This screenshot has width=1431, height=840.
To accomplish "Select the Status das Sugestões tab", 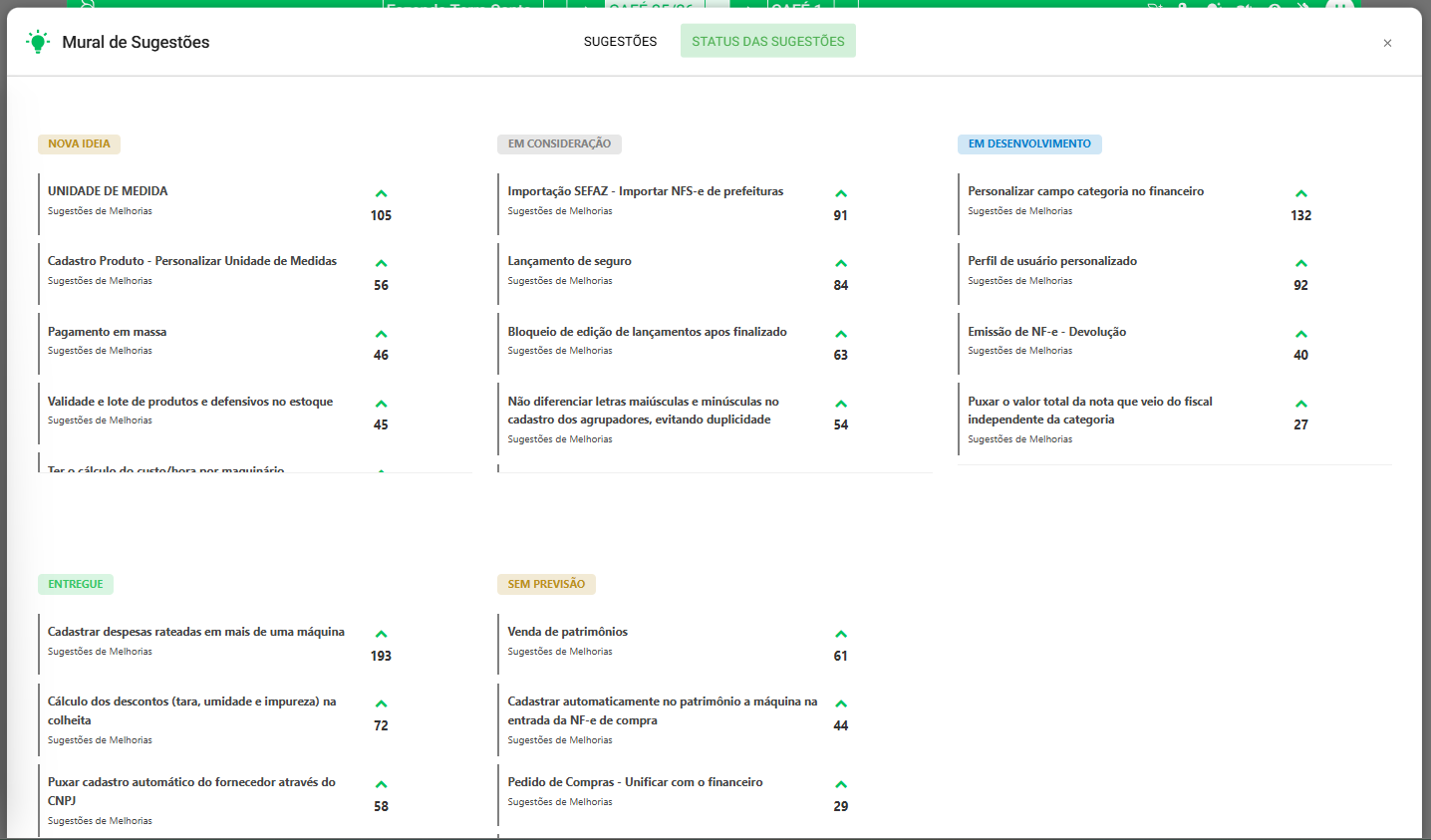I will tap(767, 41).
